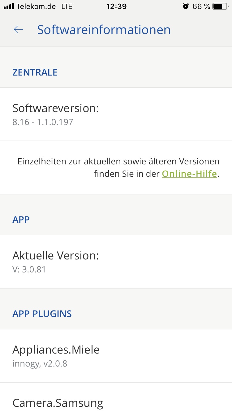Tap the back arrow icon
This screenshot has width=232, height=413.
point(19,29)
